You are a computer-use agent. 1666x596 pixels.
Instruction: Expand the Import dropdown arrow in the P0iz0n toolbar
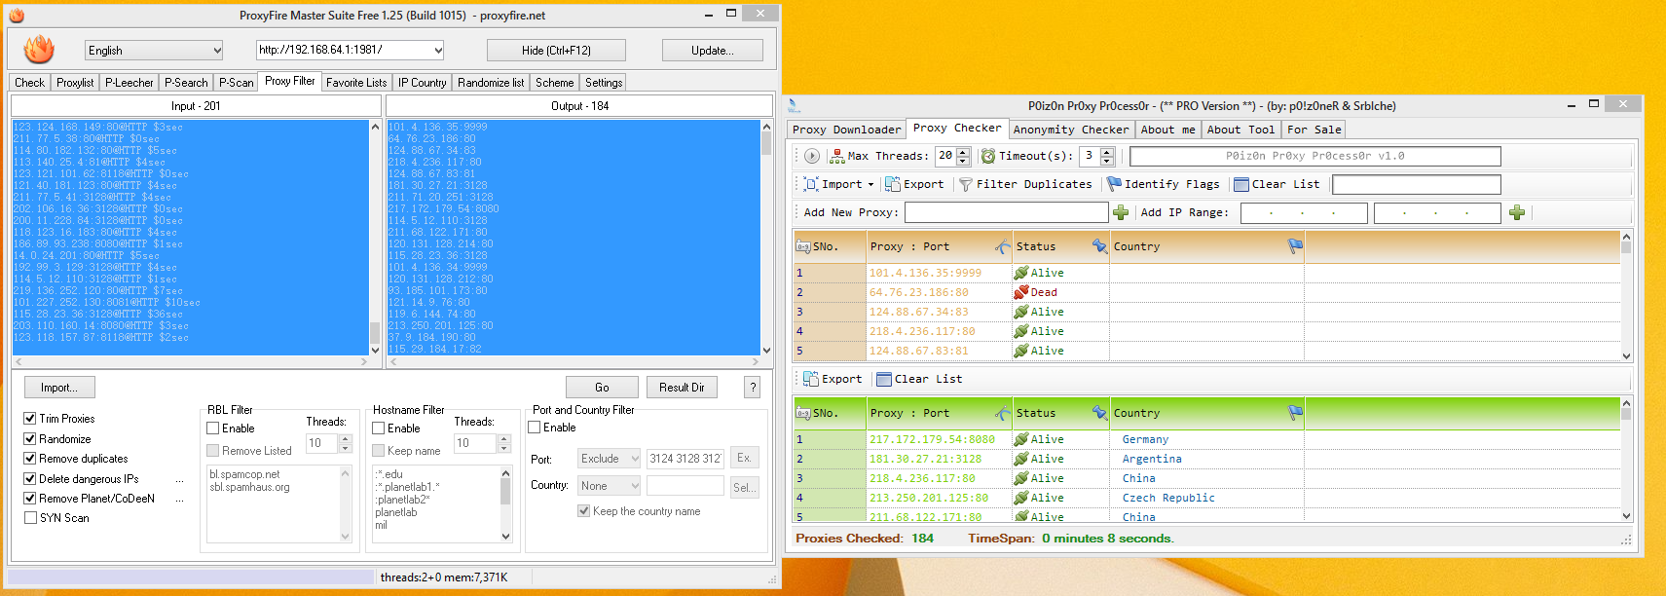870,184
